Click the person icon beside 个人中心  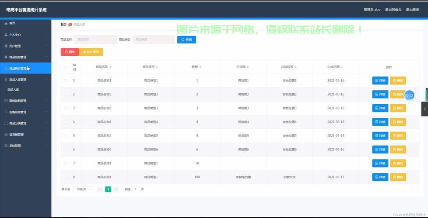click(x=6, y=35)
